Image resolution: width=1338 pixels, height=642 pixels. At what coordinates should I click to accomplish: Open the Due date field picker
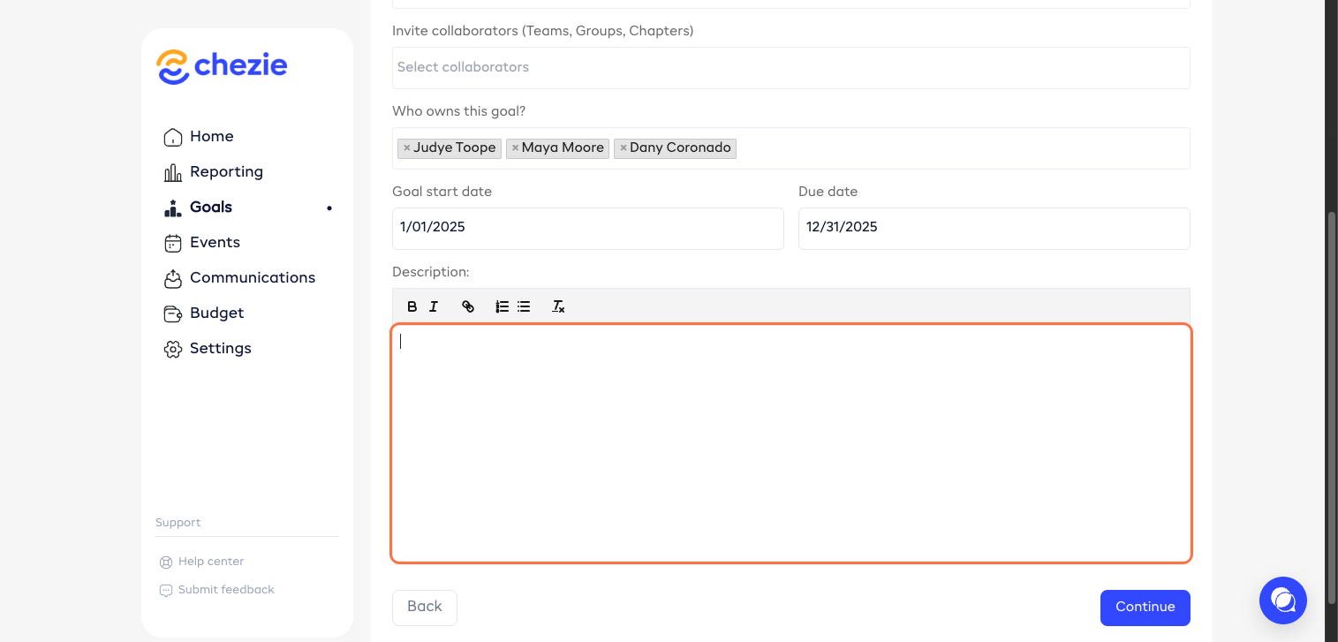994,228
